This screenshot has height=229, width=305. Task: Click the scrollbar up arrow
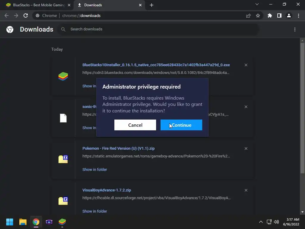coord(302,41)
